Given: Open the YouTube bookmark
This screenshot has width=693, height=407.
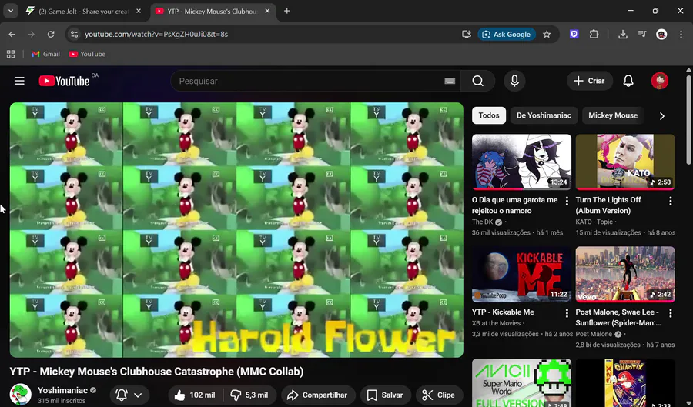Looking at the screenshot, I should click(87, 54).
